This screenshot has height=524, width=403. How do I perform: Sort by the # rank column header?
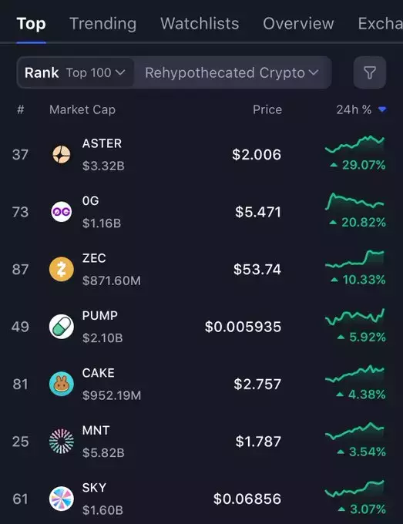tap(21, 109)
